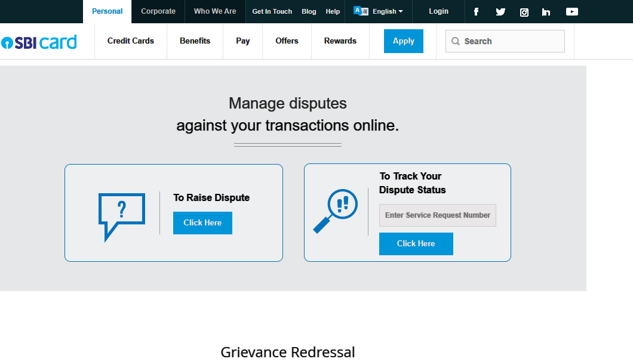Switch to the Corporate tab
633x362 pixels.
tap(158, 11)
